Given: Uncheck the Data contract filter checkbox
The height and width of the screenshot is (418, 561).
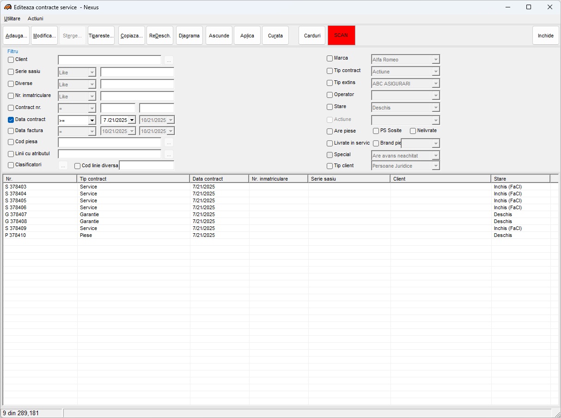Looking at the screenshot, I should pos(11,120).
